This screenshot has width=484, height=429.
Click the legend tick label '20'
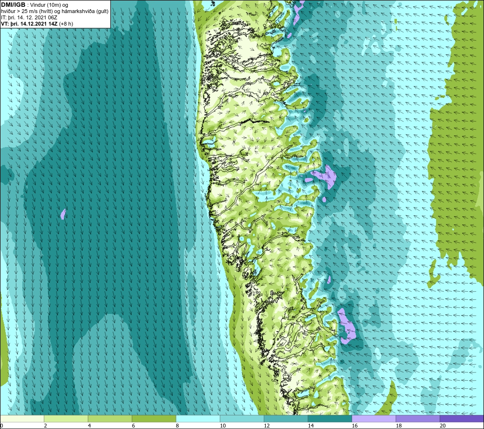point(442,426)
